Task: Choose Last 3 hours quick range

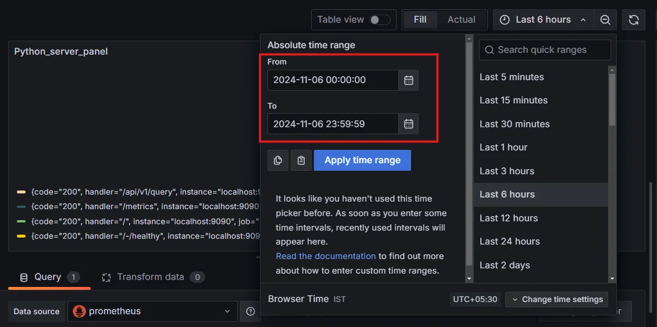Action: point(541,171)
